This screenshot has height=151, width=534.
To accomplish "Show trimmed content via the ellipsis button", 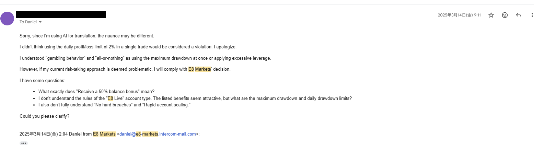I will (24, 143).
